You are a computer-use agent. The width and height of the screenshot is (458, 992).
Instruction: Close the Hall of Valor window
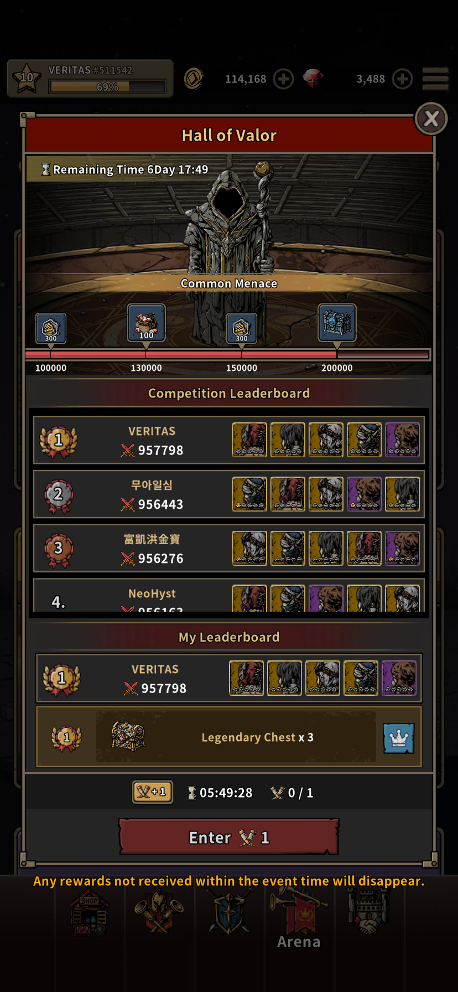point(431,118)
